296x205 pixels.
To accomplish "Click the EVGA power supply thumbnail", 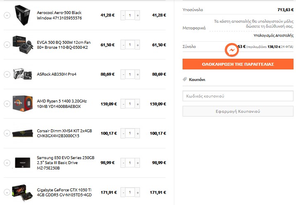I will point(22,45).
